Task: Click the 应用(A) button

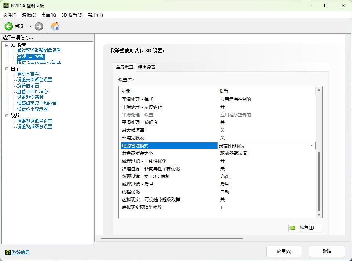Action: [x=284, y=251]
